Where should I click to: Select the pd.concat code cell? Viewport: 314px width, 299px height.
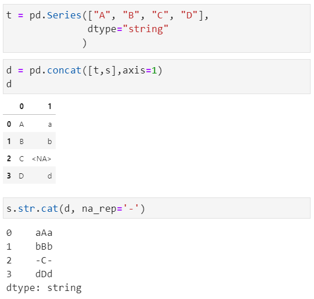point(157,76)
